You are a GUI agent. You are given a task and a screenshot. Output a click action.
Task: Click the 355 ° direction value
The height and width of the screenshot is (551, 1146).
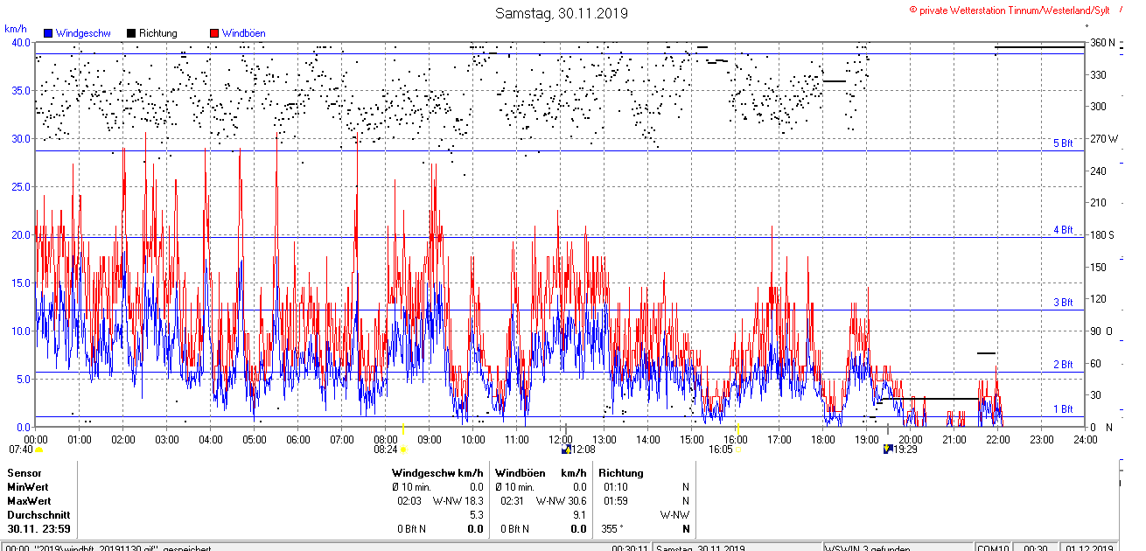pyautogui.click(x=612, y=529)
